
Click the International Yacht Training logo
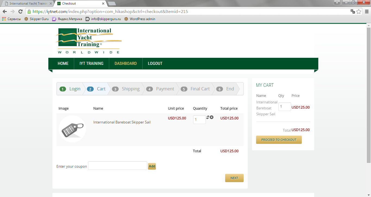pos(89,41)
